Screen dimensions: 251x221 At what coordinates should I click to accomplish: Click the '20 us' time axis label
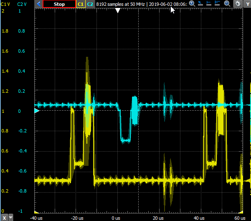coord(158,218)
